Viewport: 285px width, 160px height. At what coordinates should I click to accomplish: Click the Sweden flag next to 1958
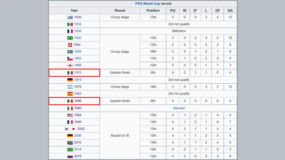pyautogui.click(x=70, y=52)
